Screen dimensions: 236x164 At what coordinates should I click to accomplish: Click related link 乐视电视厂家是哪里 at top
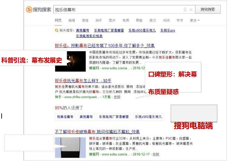tap(109, 31)
